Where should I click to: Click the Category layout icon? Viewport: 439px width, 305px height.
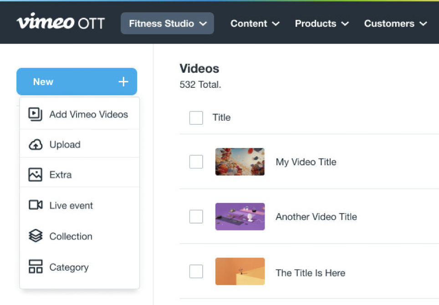(x=35, y=267)
